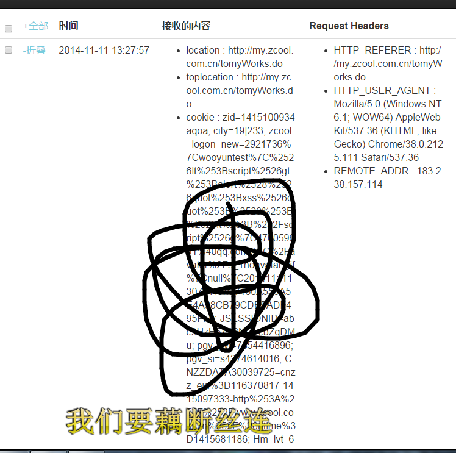Click the REMOTE_ADDR 183.238.157.114 entry
The width and height of the screenshot is (456, 453).
click(387, 177)
